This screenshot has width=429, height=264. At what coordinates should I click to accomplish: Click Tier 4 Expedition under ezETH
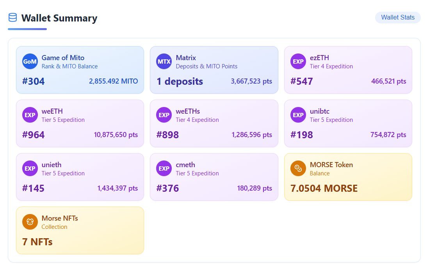click(331, 66)
